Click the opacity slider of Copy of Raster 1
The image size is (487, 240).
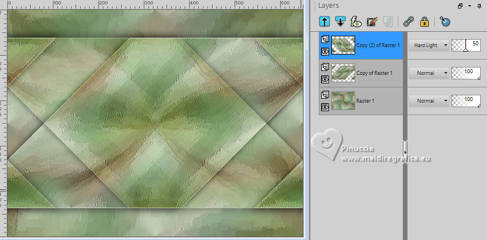point(465,73)
